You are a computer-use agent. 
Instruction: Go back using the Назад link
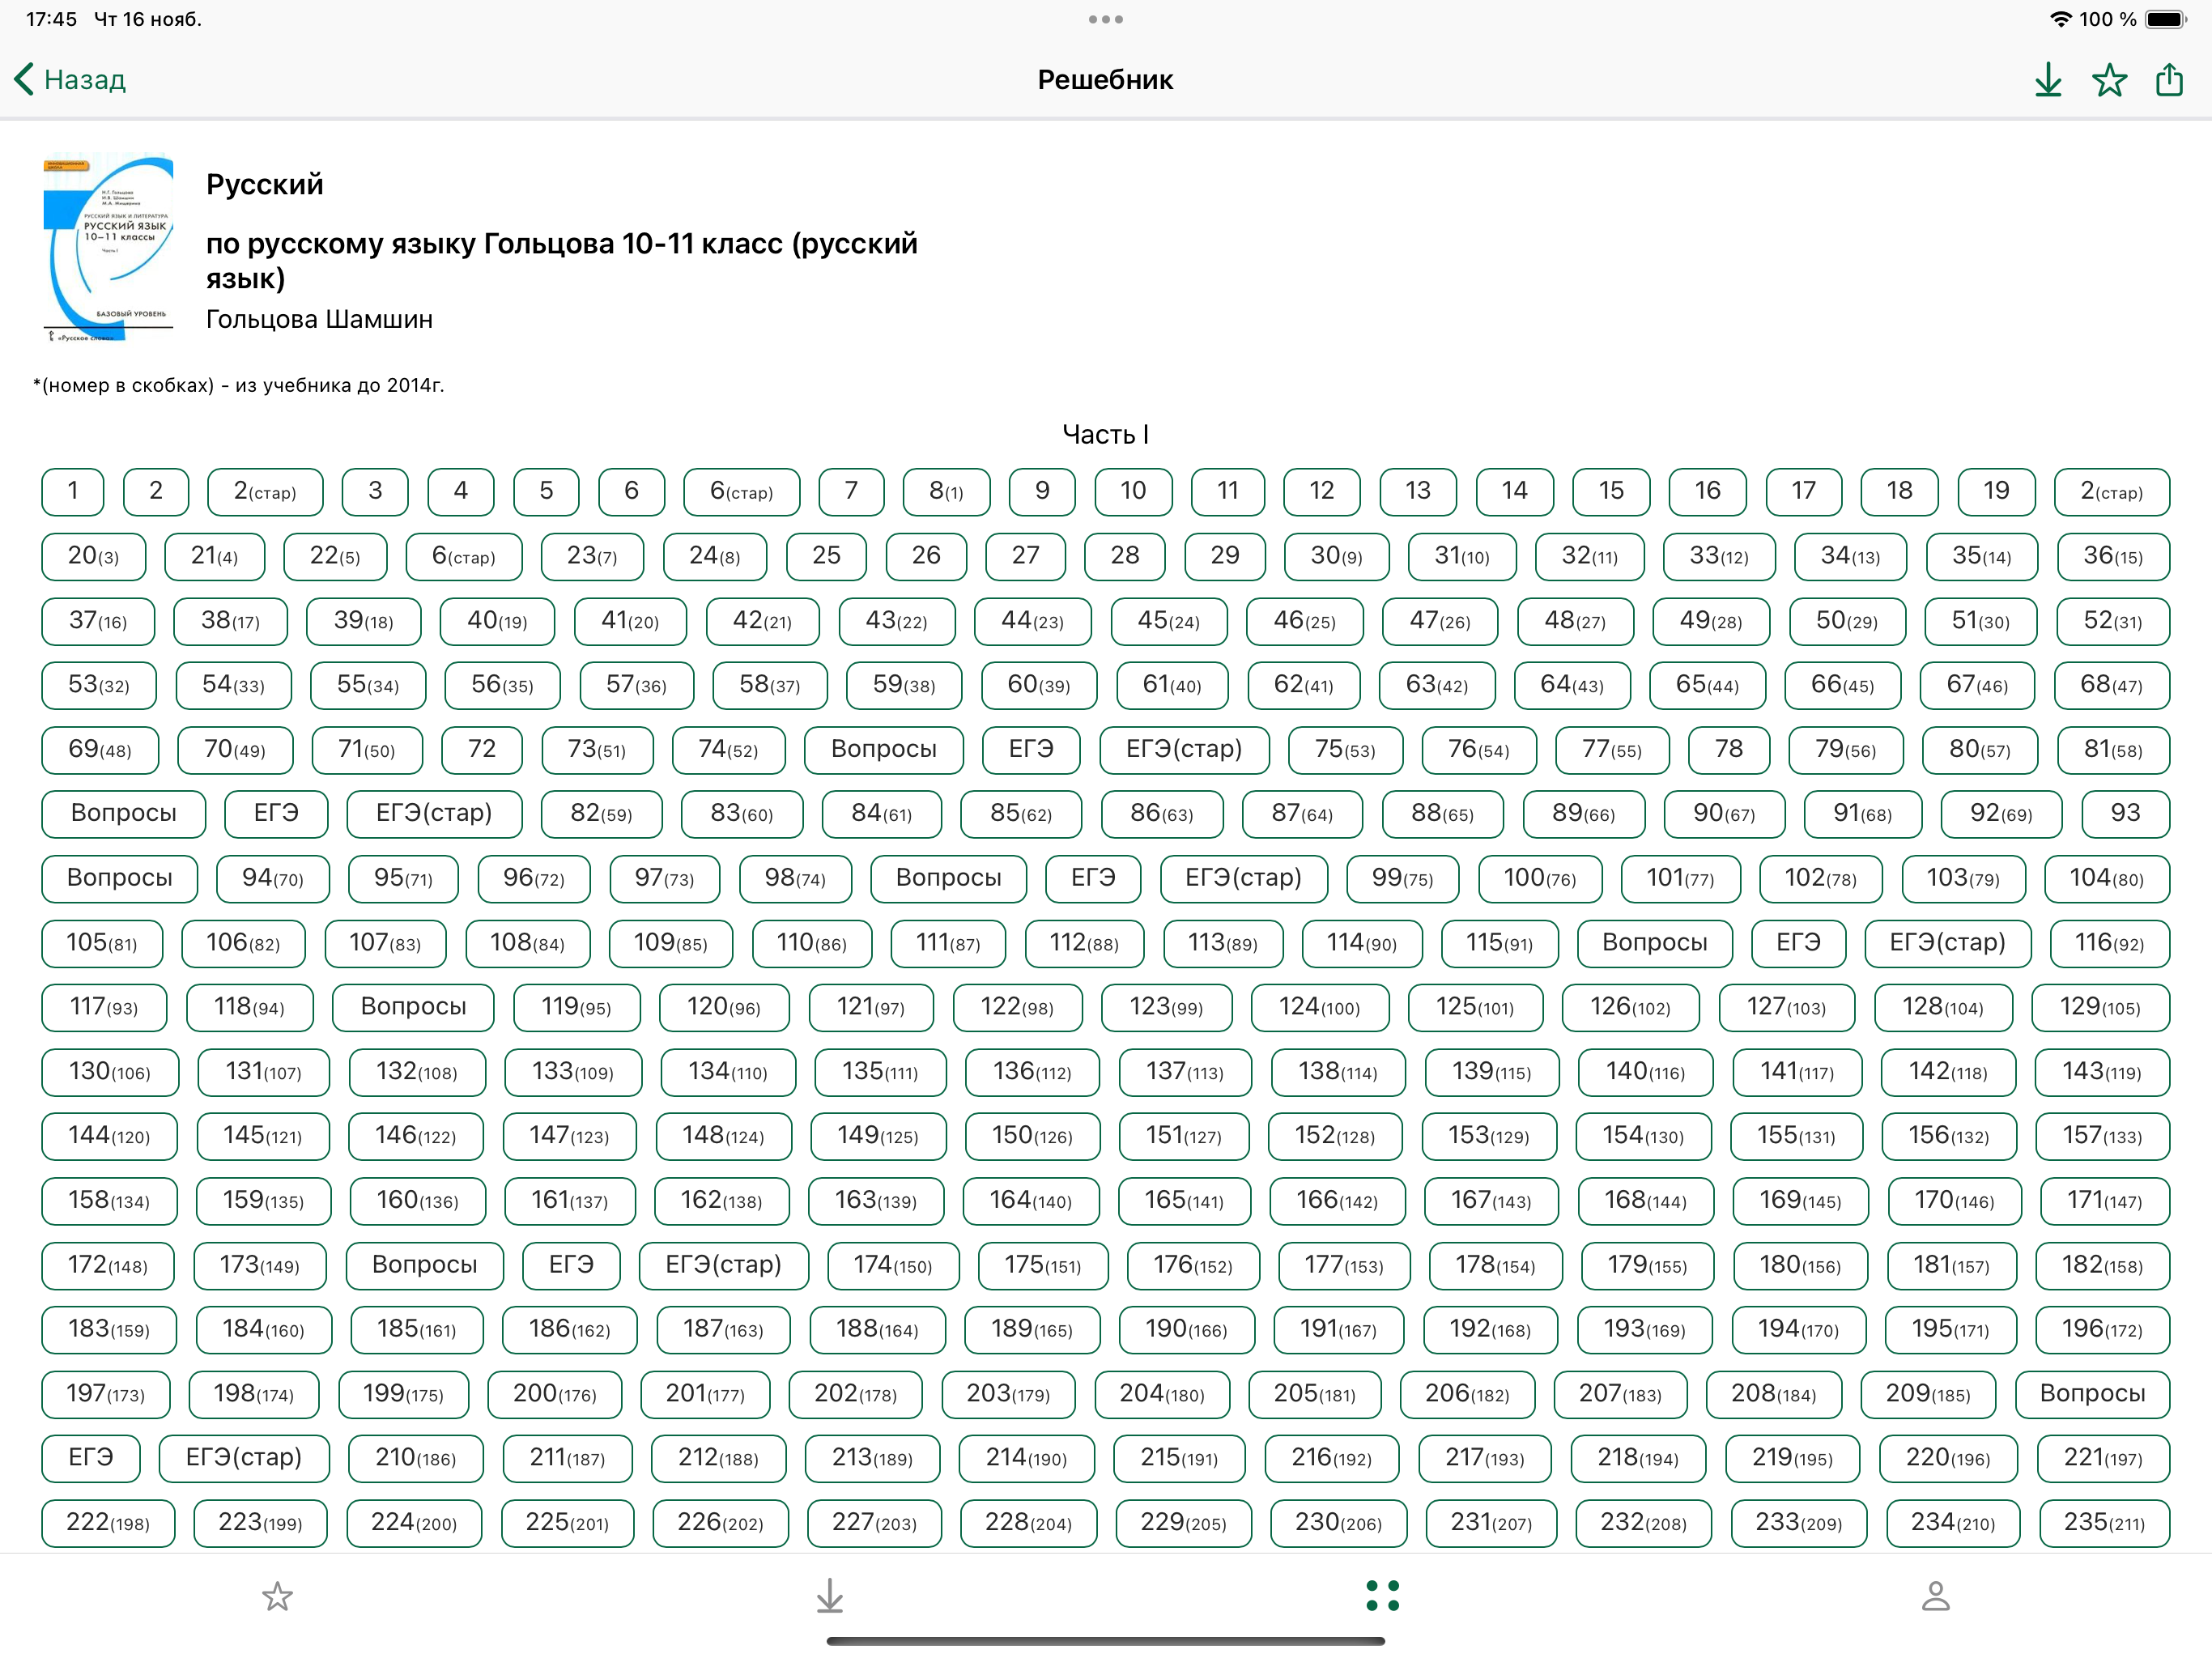click(85, 79)
